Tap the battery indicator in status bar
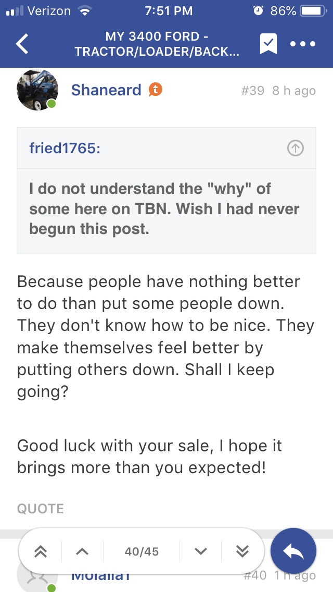333x592 pixels. point(312,11)
